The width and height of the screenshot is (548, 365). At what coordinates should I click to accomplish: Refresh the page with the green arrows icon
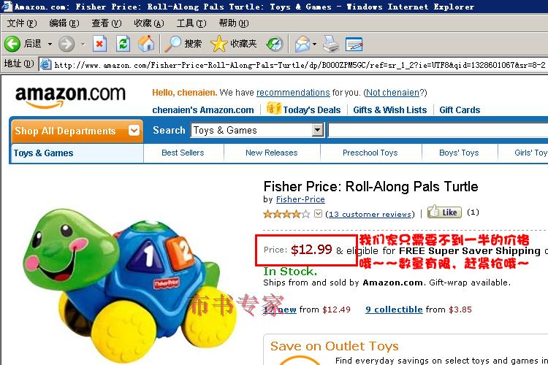123,44
